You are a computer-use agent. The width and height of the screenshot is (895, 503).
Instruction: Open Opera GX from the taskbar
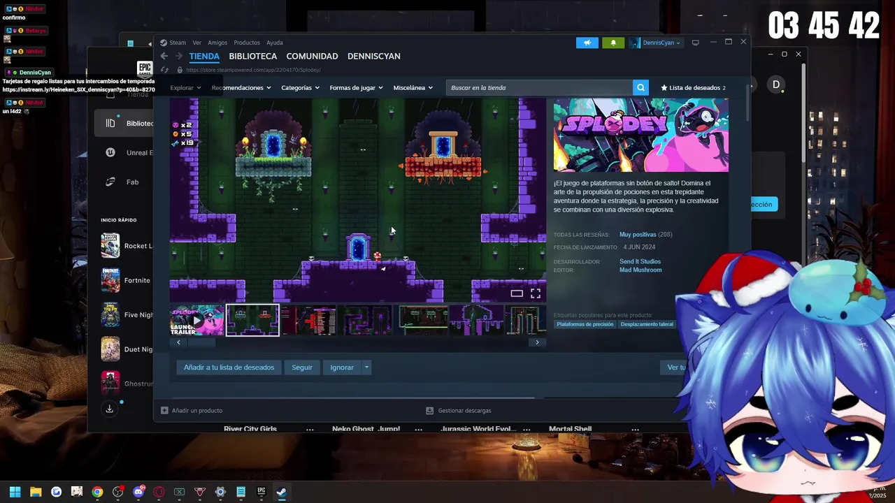[159, 492]
